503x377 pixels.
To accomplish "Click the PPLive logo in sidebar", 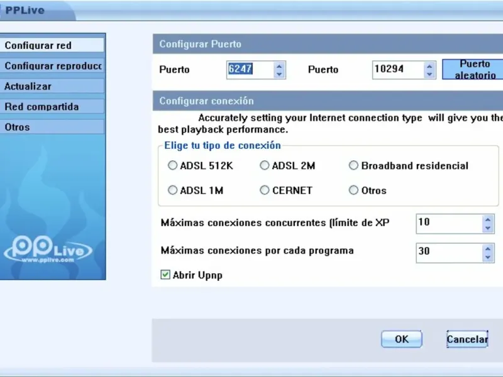I will pos(48,250).
